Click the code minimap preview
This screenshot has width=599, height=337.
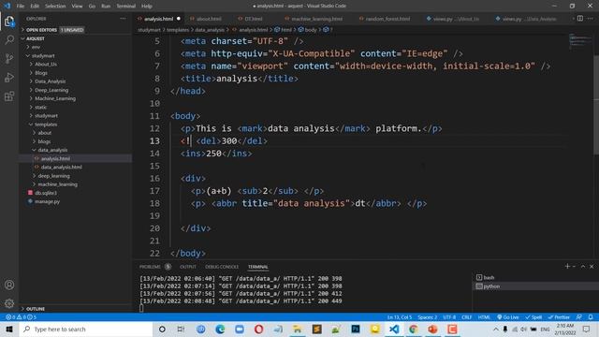tap(580, 40)
